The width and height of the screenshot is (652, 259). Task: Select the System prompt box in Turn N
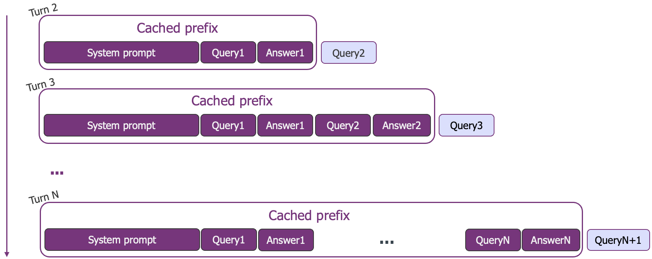click(x=122, y=240)
